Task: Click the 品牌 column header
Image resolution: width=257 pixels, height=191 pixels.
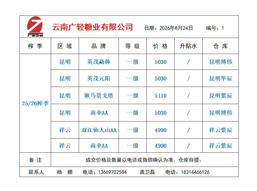Action: (99, 46)
